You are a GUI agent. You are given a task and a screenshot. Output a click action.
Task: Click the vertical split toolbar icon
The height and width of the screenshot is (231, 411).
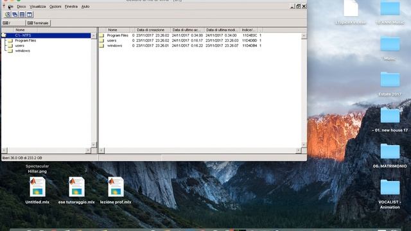30,15
